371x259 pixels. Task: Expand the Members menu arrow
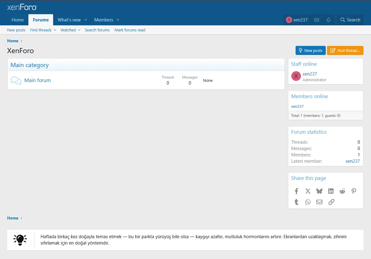click(x=118, y=20)
